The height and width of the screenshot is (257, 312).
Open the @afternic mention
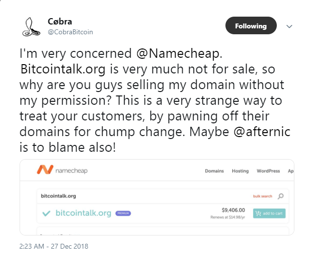point(262,132)
